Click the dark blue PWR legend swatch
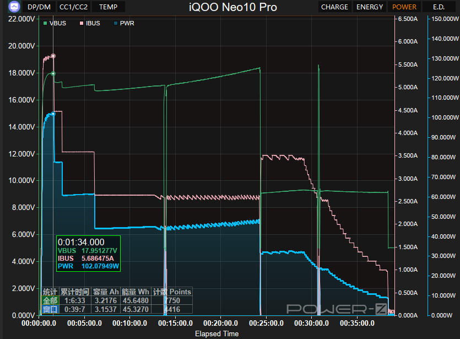This screenshot has height=339, width=460. pos(116,23)
